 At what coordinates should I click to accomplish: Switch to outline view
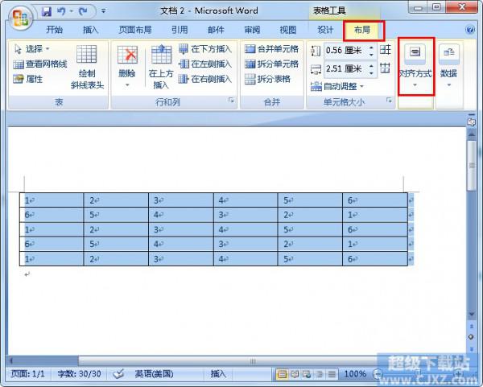(x=320, y=374)
